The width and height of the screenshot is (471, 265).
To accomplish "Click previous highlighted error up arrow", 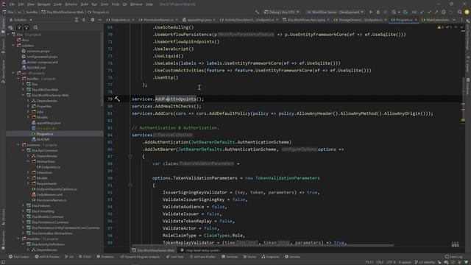I will (x=456, y=27).
